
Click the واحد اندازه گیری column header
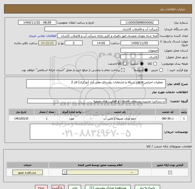click(x=72, y=112)
